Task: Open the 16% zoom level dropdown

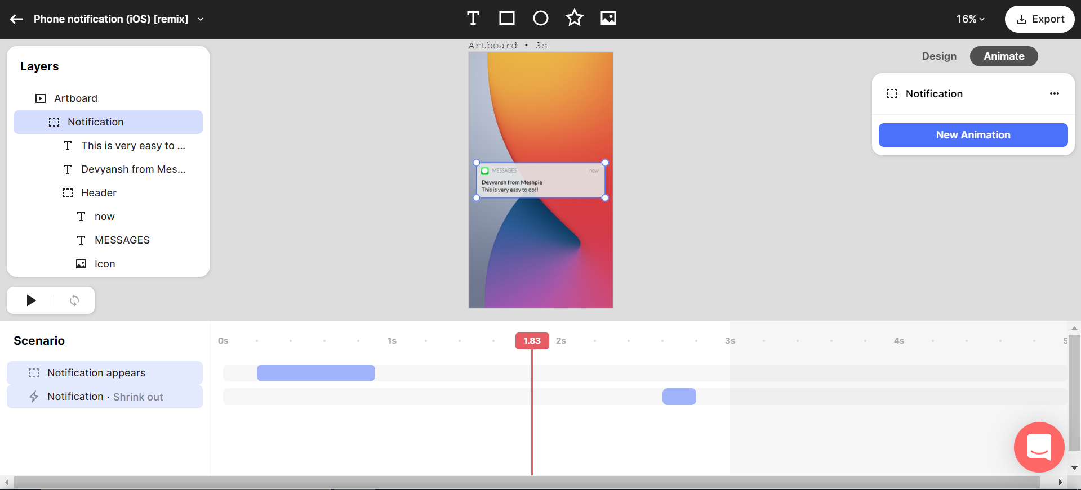Action: [970, 19]
